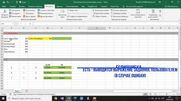This screenshot has width=181, height=101.
Task: Expand the formula bar
Action: click(x=179, y=24)
